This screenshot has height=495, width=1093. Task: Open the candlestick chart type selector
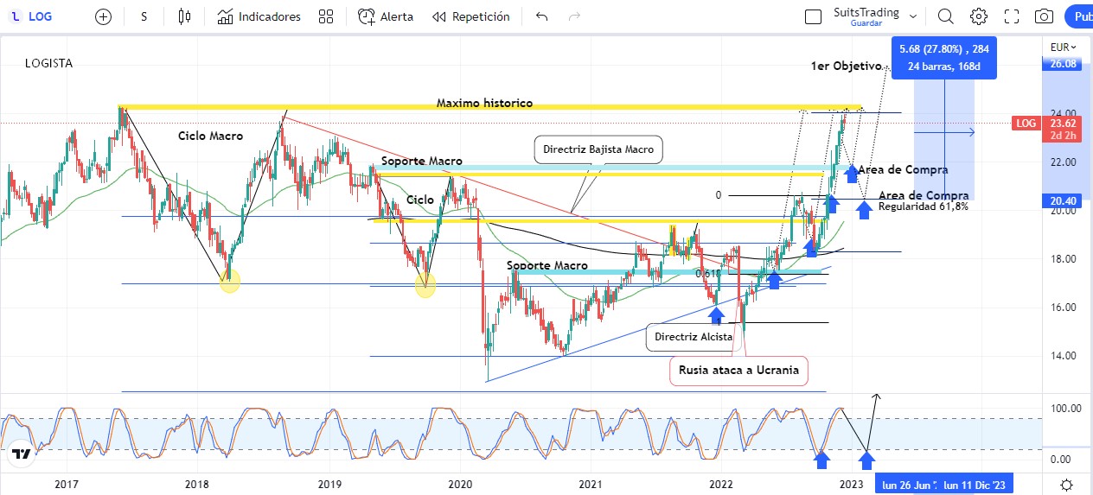pos(184,16)
